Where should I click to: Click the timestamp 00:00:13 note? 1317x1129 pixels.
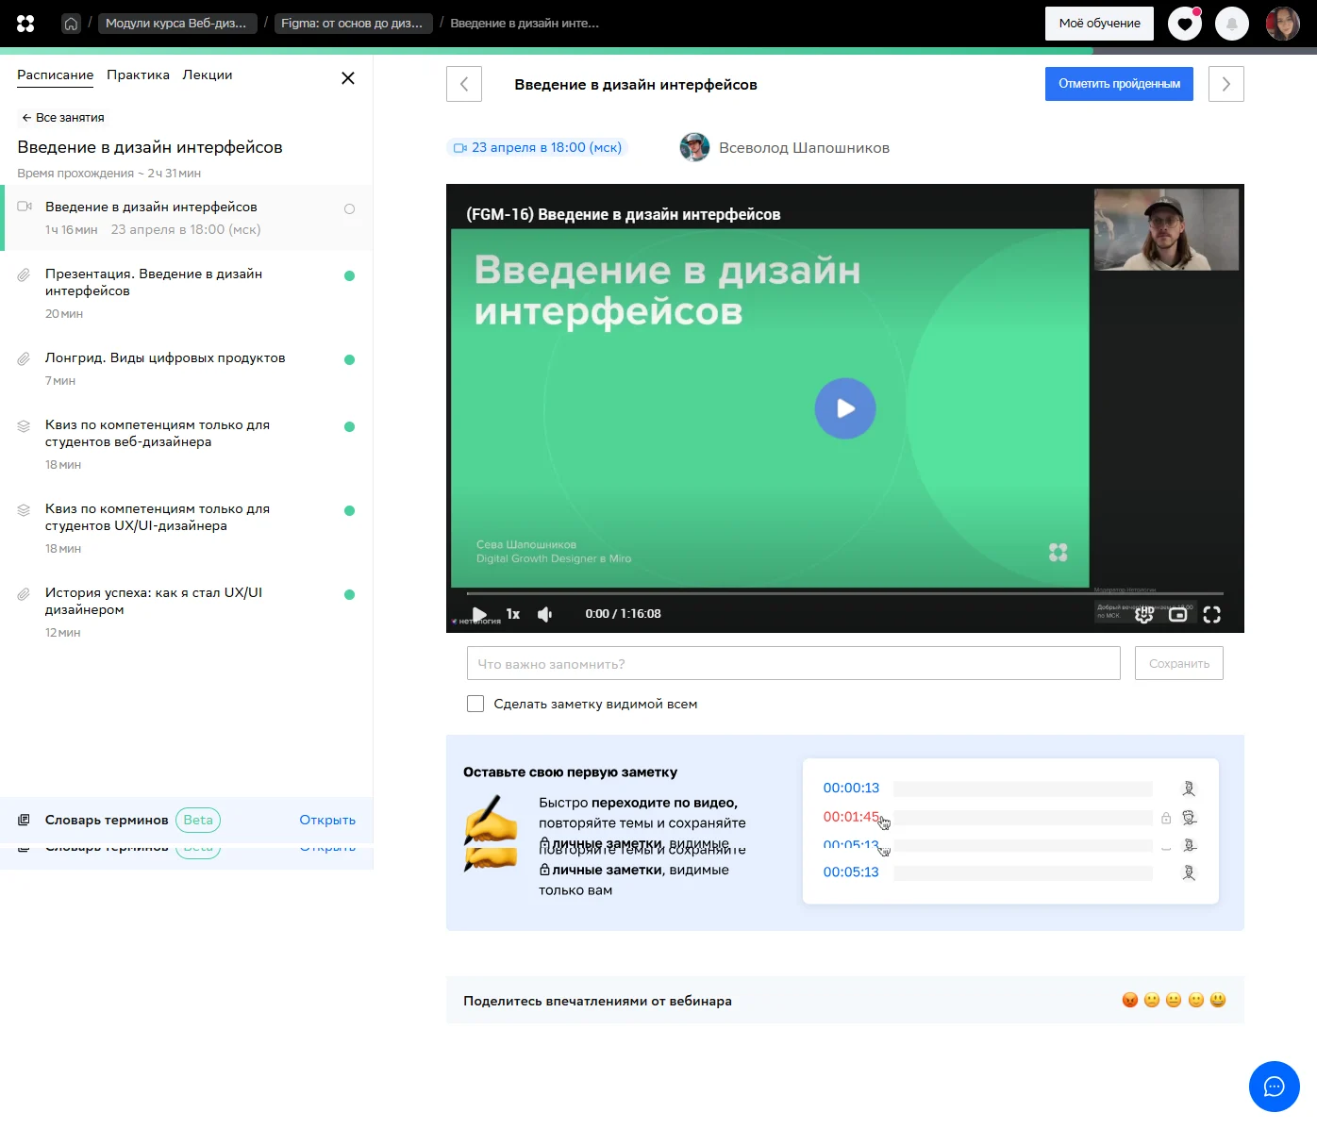851,788
